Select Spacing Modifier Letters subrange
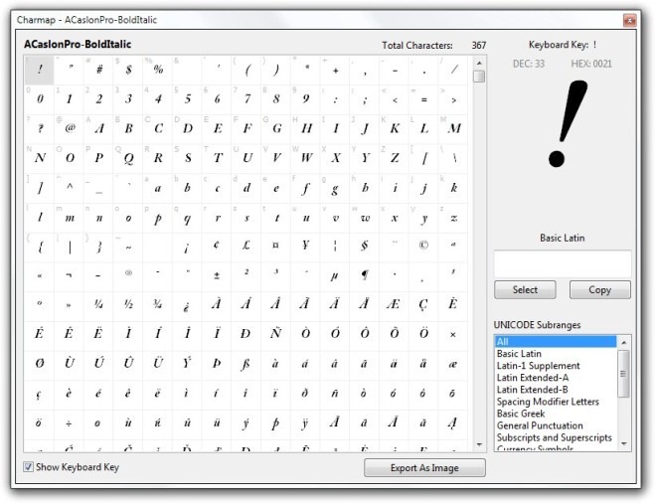Image resolution: width=656 pixels, height=504 pixels. click(556, 402)
